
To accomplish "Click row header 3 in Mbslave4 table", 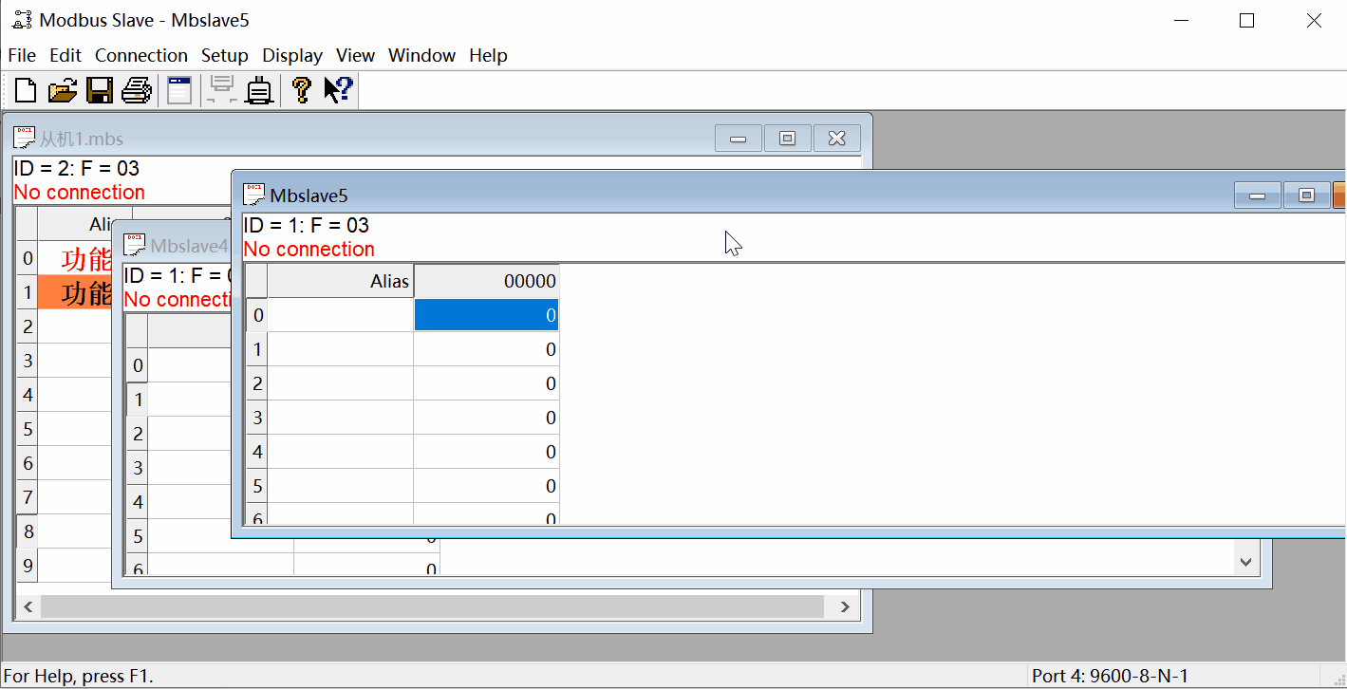I will click(x=138, y=468).
